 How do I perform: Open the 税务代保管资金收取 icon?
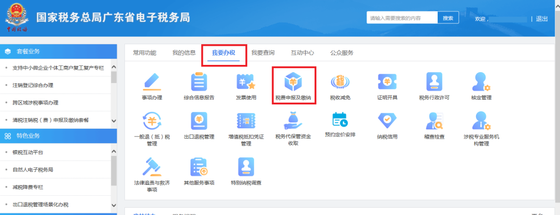[x=293, y=121]
